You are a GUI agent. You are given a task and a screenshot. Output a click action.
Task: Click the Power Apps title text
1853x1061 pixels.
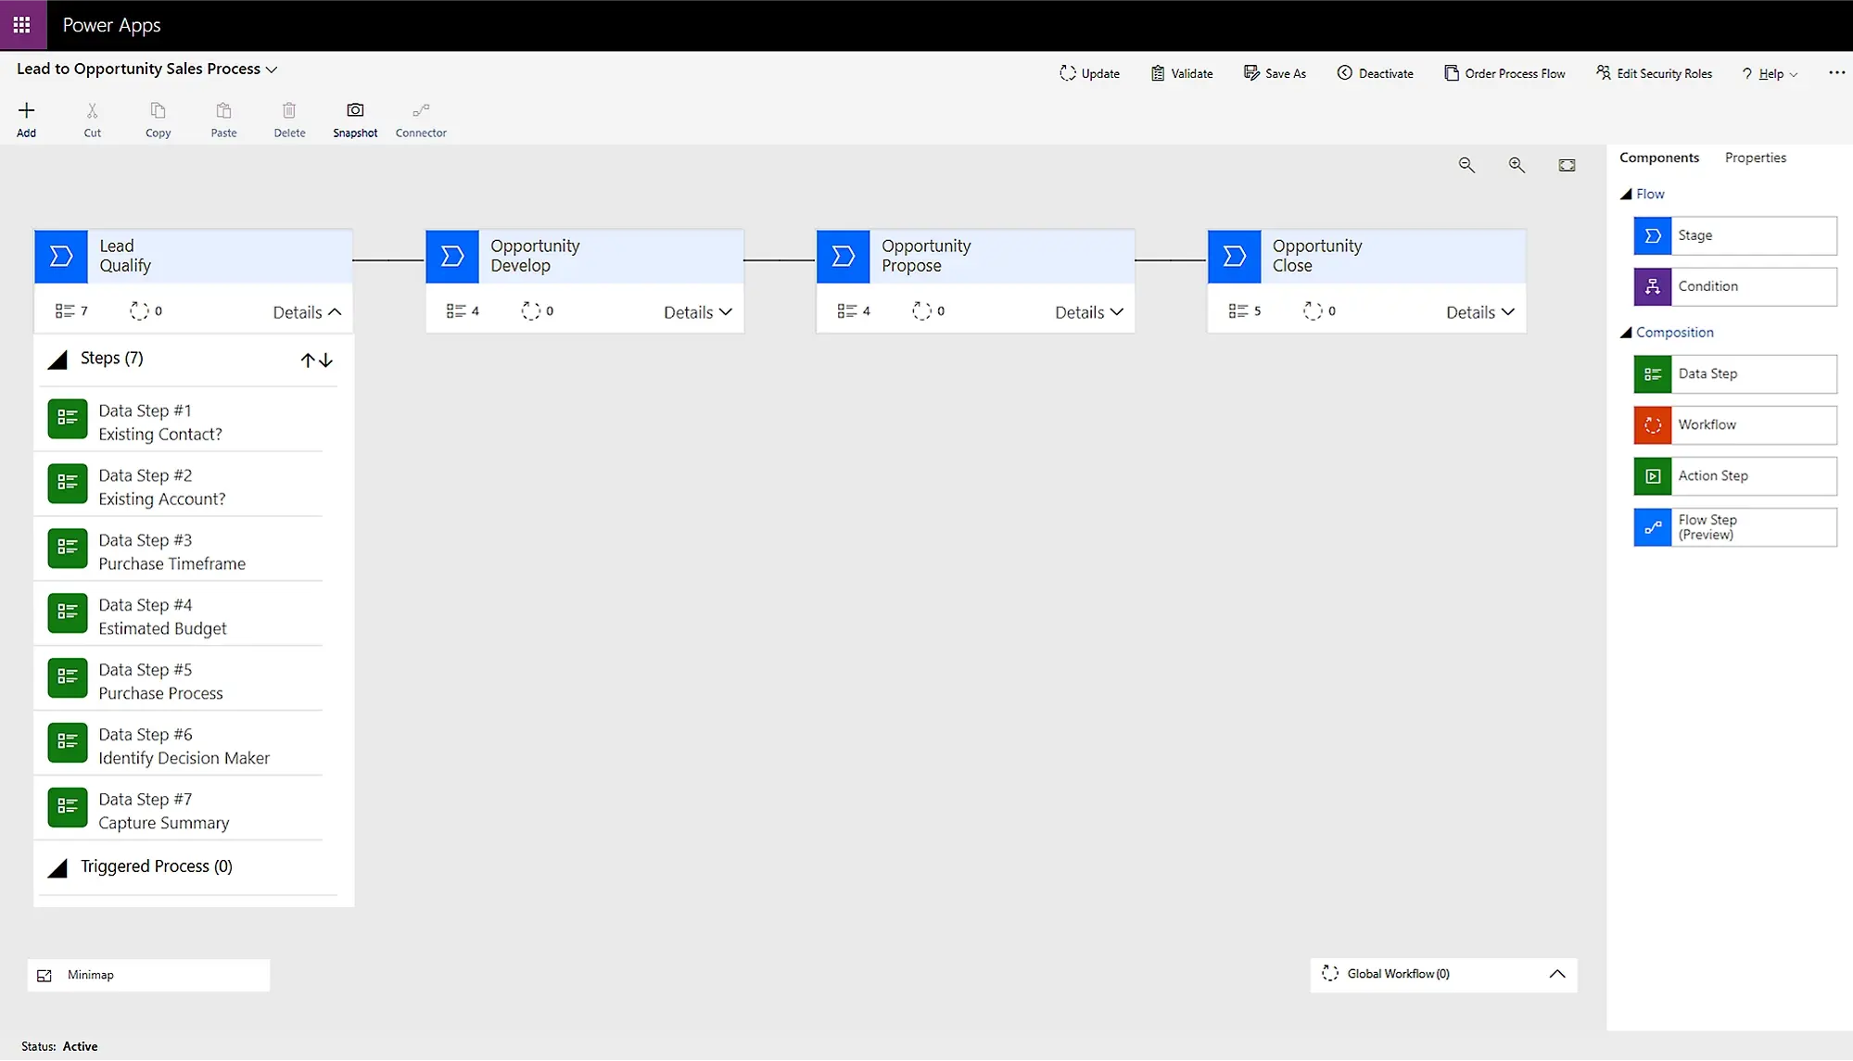[x=111, y=25]
